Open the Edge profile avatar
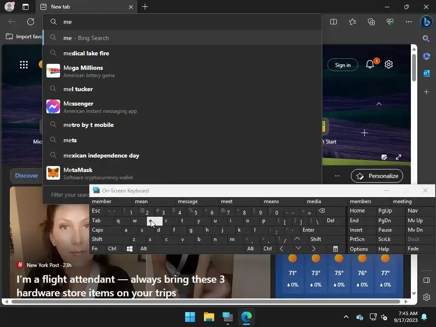Image resolution: width=436 pixels, height=327 pixels. tap(9, 7)
